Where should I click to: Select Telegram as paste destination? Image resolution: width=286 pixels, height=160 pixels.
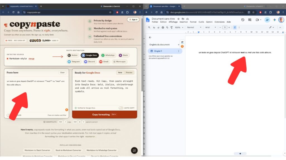tap(74, 62)
